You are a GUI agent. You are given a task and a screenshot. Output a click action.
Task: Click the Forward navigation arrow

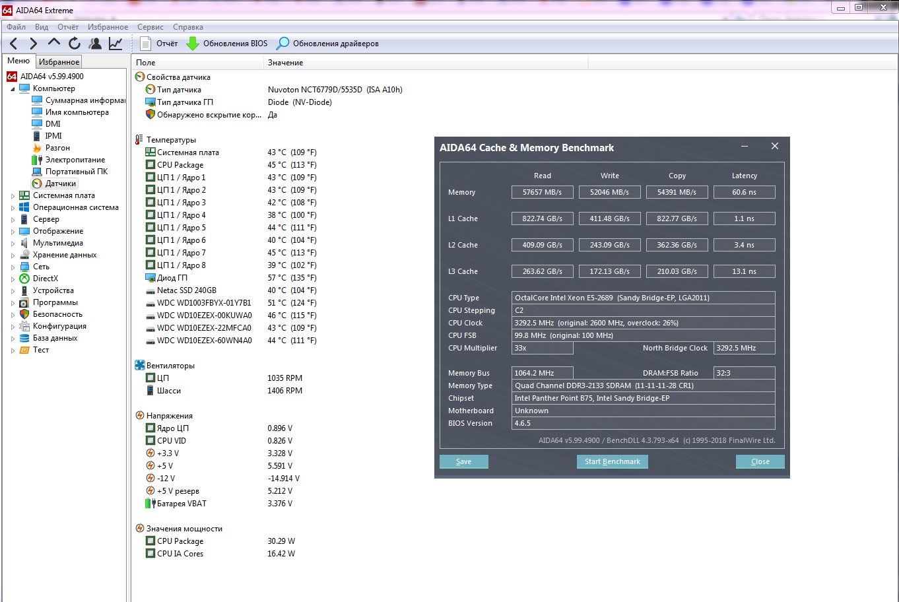click(x=33, y=44)
